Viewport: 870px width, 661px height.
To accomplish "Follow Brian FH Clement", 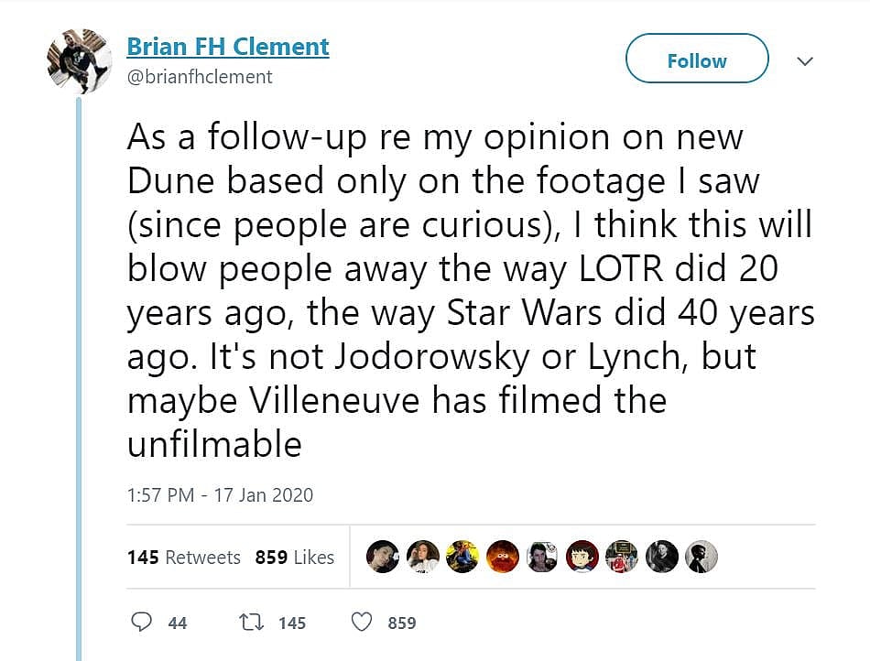I will tap(696, 61).
